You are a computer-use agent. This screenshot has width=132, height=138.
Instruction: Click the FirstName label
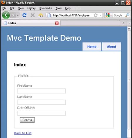pos(25,86)
